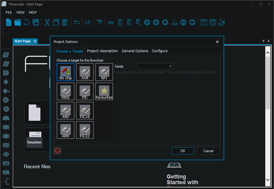This screenshot has width=274, height=189.
Task: Select the Delay icon in sidebar
Action: coord(6,73)
